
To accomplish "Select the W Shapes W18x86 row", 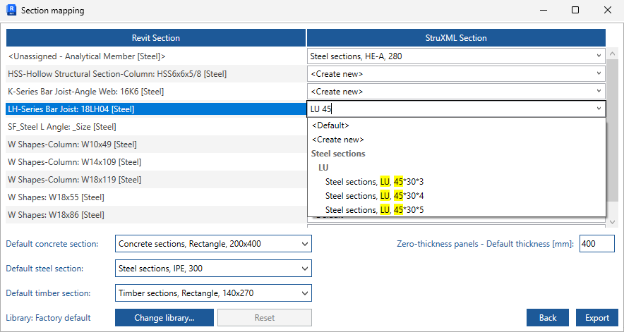I will (x=155, y=215).
